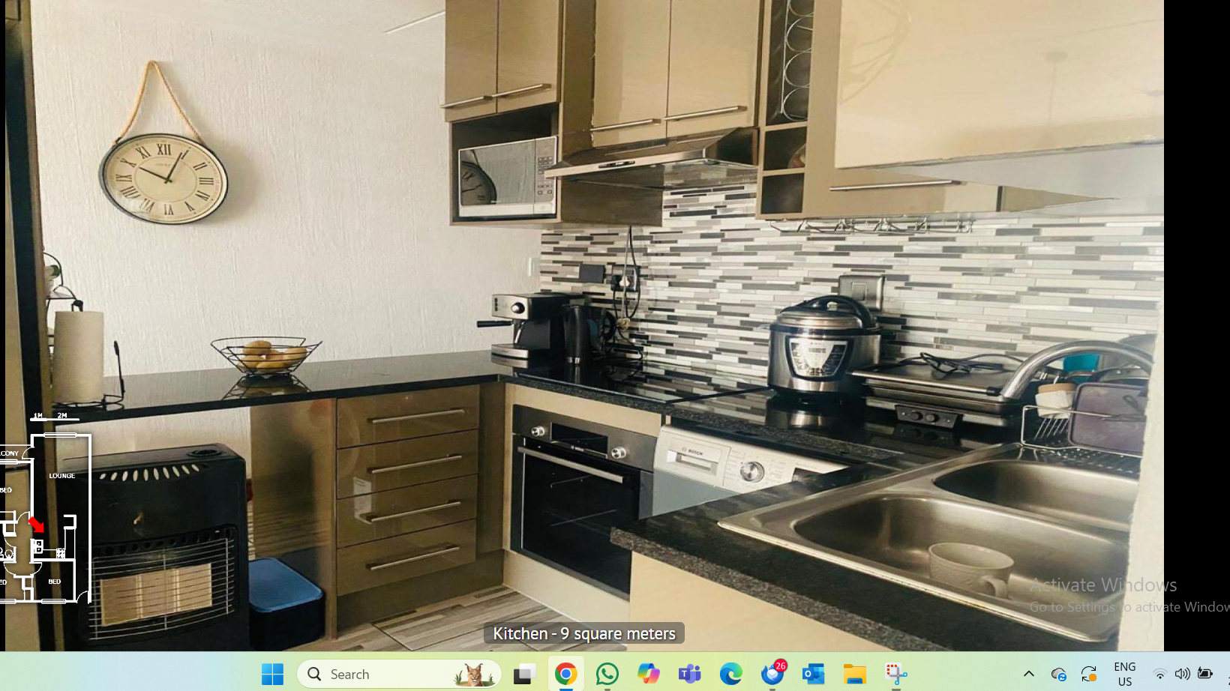1230x691 pixels.
Task: Launch Copilot from the taskbar
Action: [649, 675]
